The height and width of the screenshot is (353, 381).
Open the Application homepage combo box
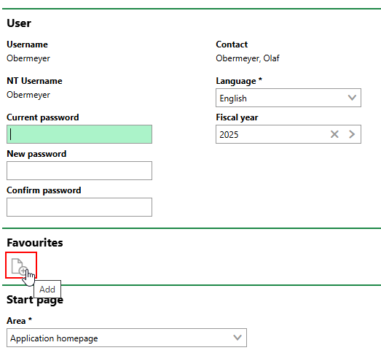(x=127, y=338)
